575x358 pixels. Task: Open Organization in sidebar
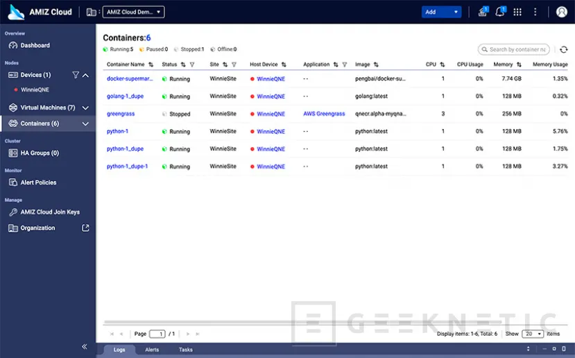pyautogui.click(x=37, y=228)
